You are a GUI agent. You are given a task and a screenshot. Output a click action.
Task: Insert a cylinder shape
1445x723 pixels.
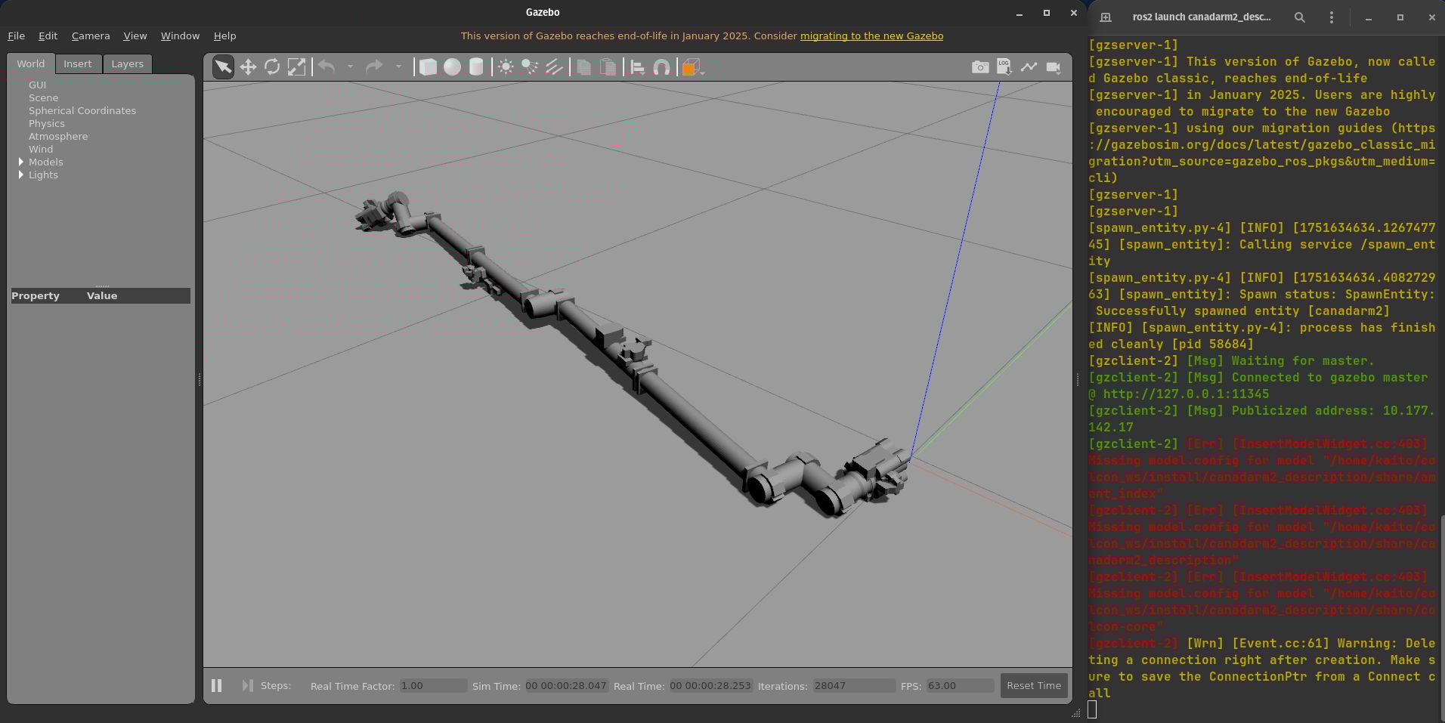[x=476, y=67]
